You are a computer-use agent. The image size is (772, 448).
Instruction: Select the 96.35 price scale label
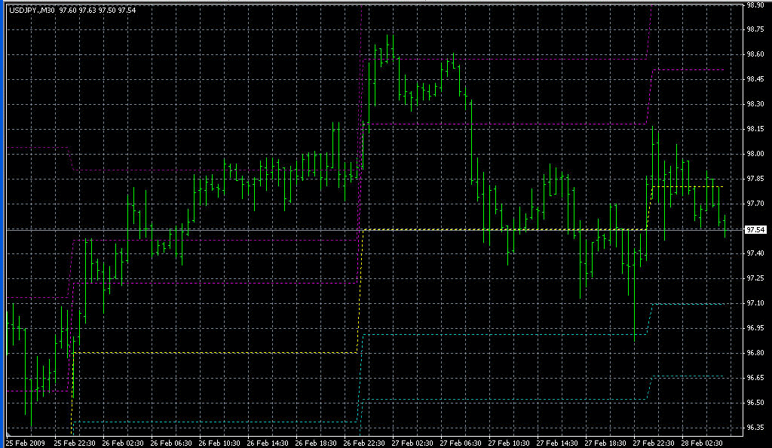tap(754, 428)
